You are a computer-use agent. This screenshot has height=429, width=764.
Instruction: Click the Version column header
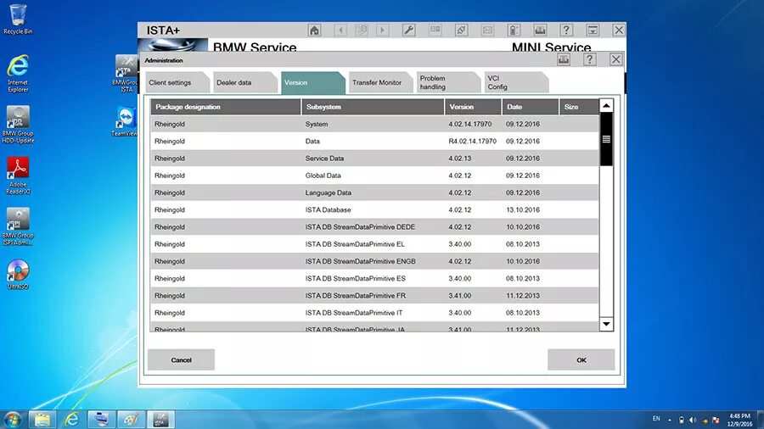473,107
